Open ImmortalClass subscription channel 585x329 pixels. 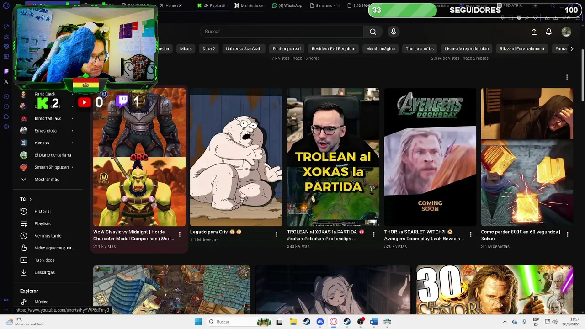[x=48, y=118]
